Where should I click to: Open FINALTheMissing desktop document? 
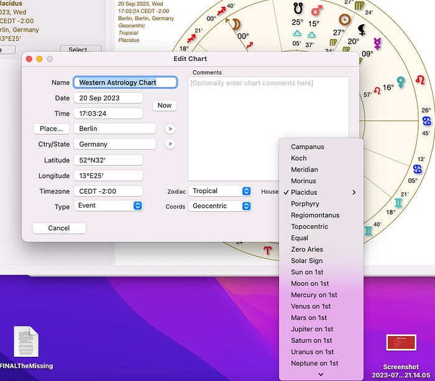tap(26, 342)
